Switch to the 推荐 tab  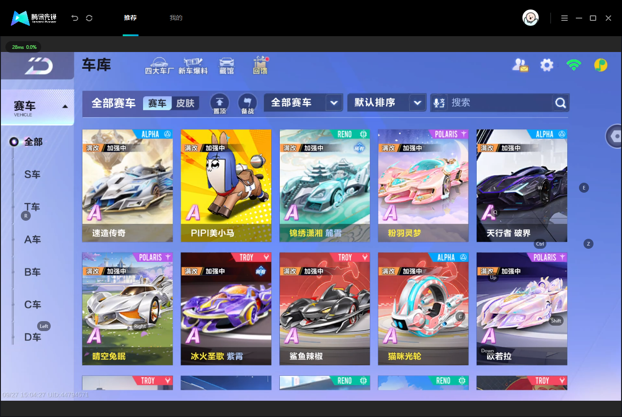[130, 18]
